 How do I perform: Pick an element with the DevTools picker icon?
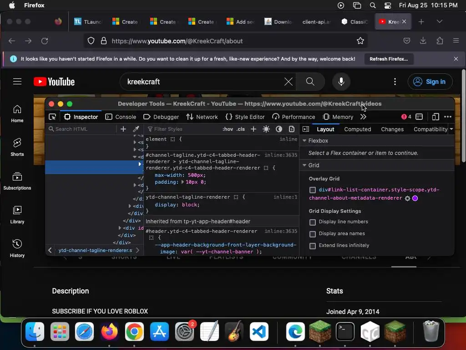point(52,117)
